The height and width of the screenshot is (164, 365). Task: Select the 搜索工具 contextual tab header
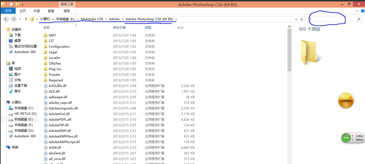[67, 4]
